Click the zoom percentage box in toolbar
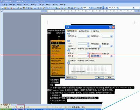Viewport: 140px width, 110px height. click(85, 8)
